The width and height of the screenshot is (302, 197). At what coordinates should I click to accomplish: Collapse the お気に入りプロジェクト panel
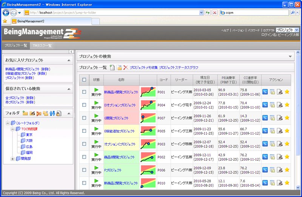pyautogui.click(x=69, y=60)
